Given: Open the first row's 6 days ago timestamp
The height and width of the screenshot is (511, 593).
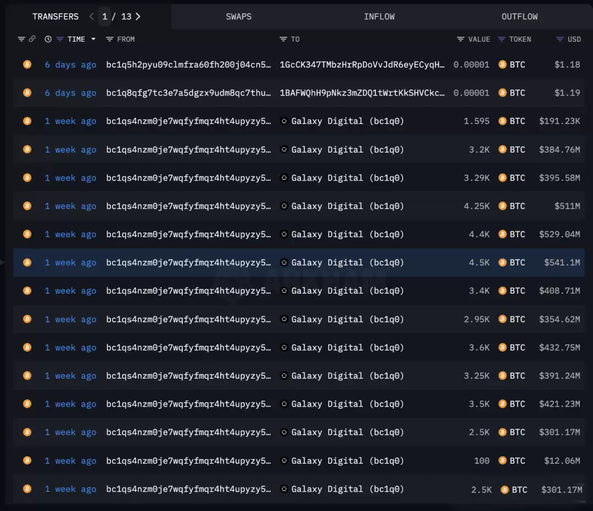Looking at the screenshot, I should pyautogui.click(x=70, y=65).
